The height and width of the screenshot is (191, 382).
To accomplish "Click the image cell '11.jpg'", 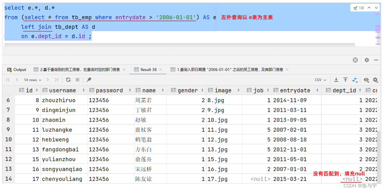I will (x=224, y=130).
